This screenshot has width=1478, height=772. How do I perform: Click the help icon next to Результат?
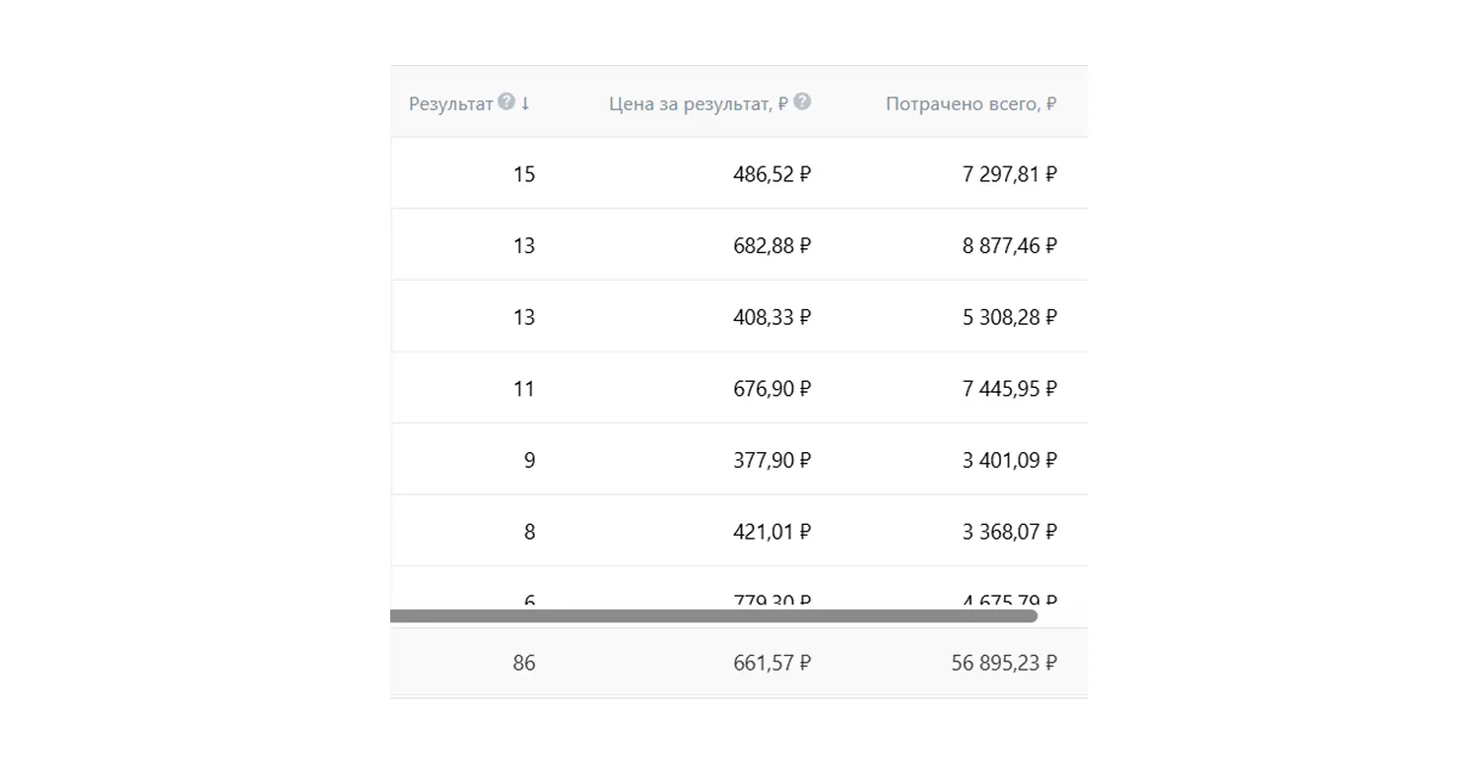pos(506,101)
